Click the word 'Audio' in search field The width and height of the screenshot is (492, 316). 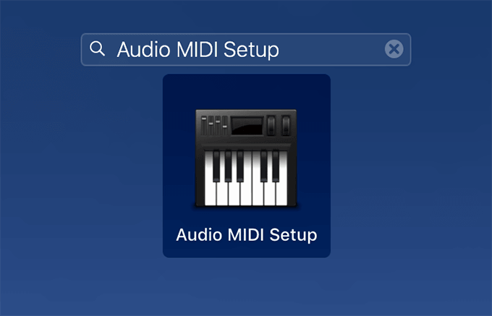click(x=143, y=49)
